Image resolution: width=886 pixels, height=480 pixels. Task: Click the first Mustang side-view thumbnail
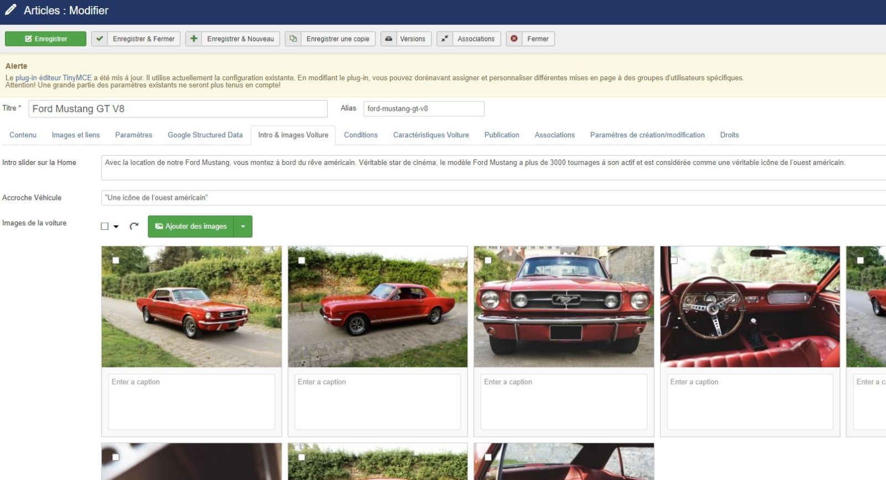click(x=192, y=307)
